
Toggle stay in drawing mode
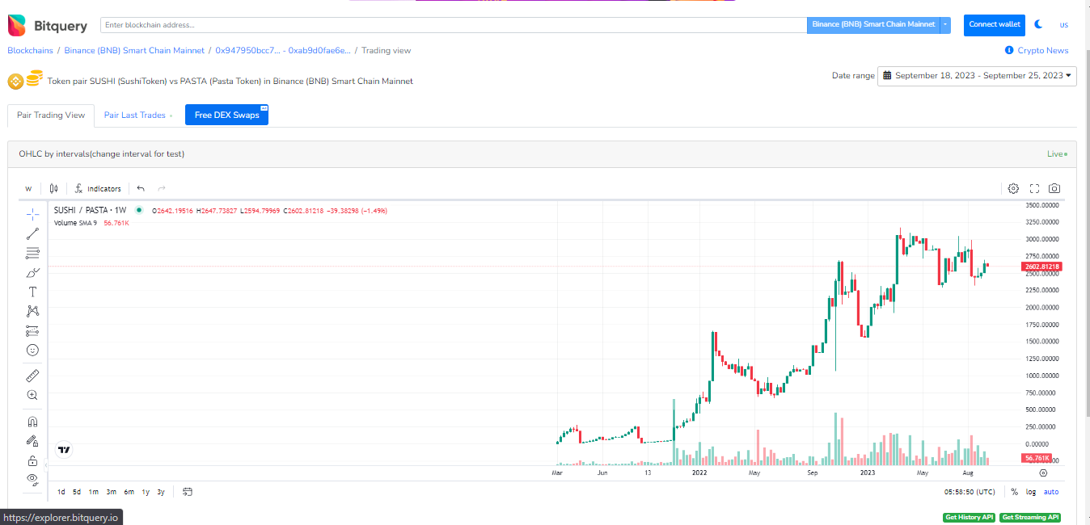[x=32, y=440]
